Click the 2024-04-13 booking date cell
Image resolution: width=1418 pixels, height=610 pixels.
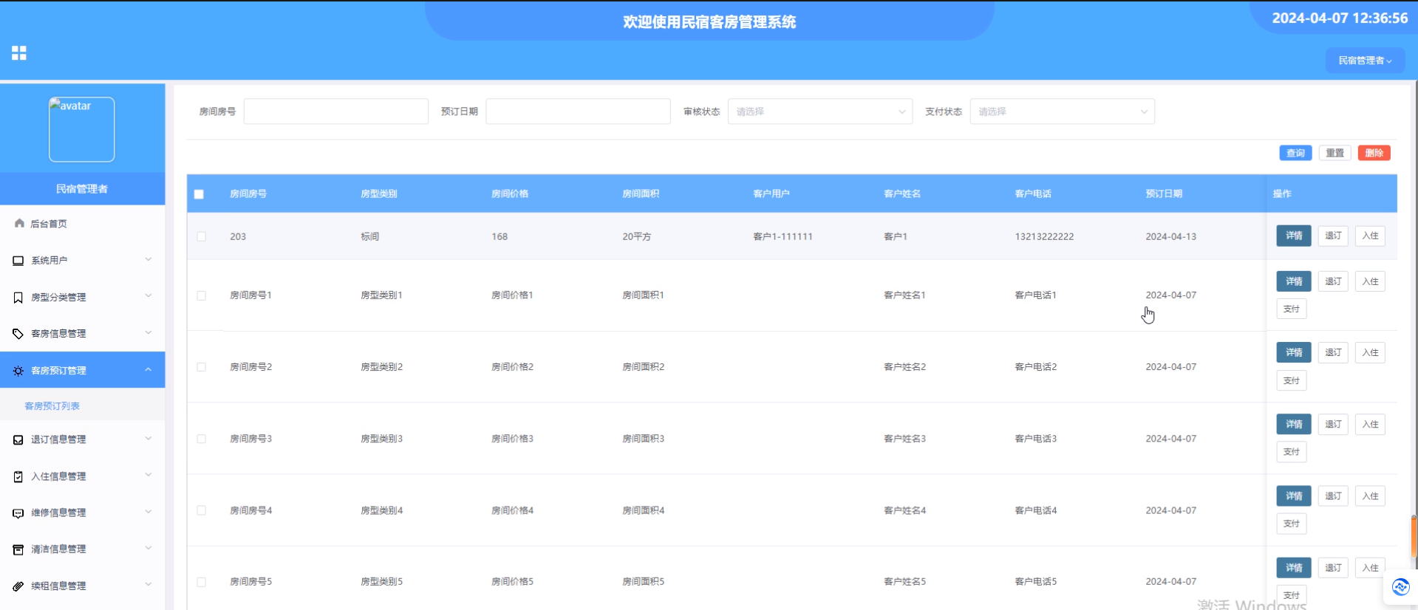[1170, 236]
